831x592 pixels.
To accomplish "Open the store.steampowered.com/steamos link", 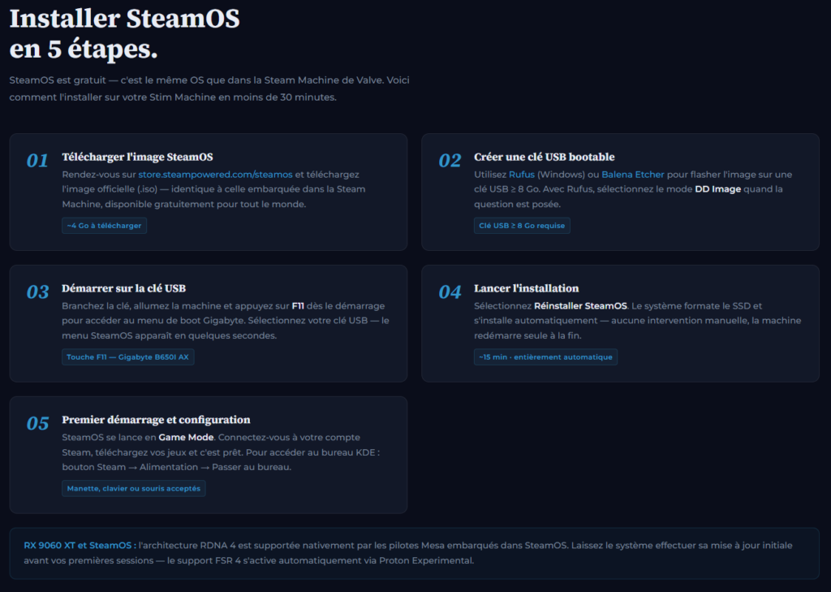I will pos(215,175).
